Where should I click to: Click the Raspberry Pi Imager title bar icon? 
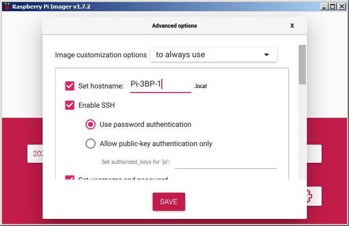[x=6, y=7]
